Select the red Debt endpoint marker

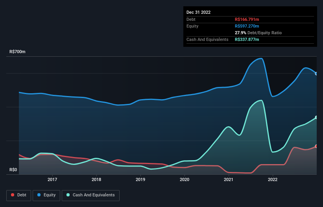coord(316,146)
